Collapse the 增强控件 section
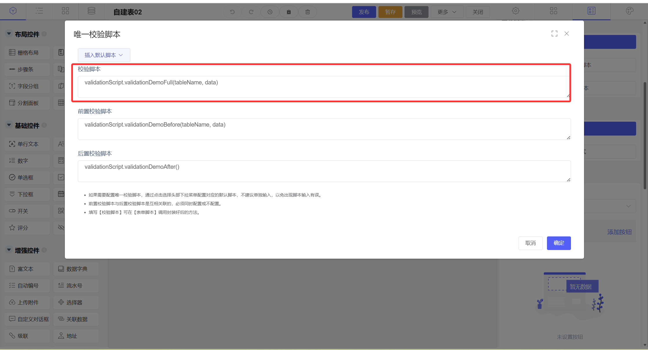648x350 pixels. pyautogui.click(x=9, y=250)
